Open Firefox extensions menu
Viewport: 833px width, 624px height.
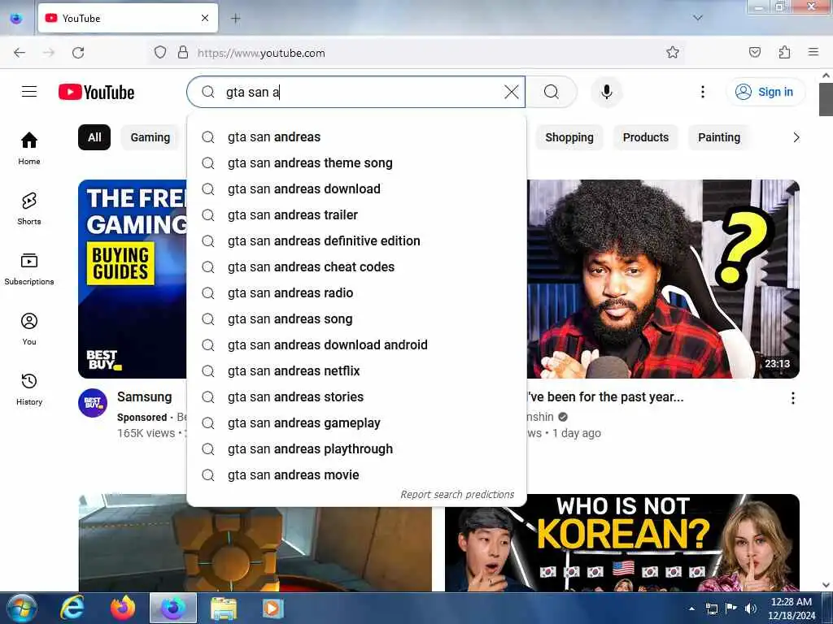tap(784, 52)
